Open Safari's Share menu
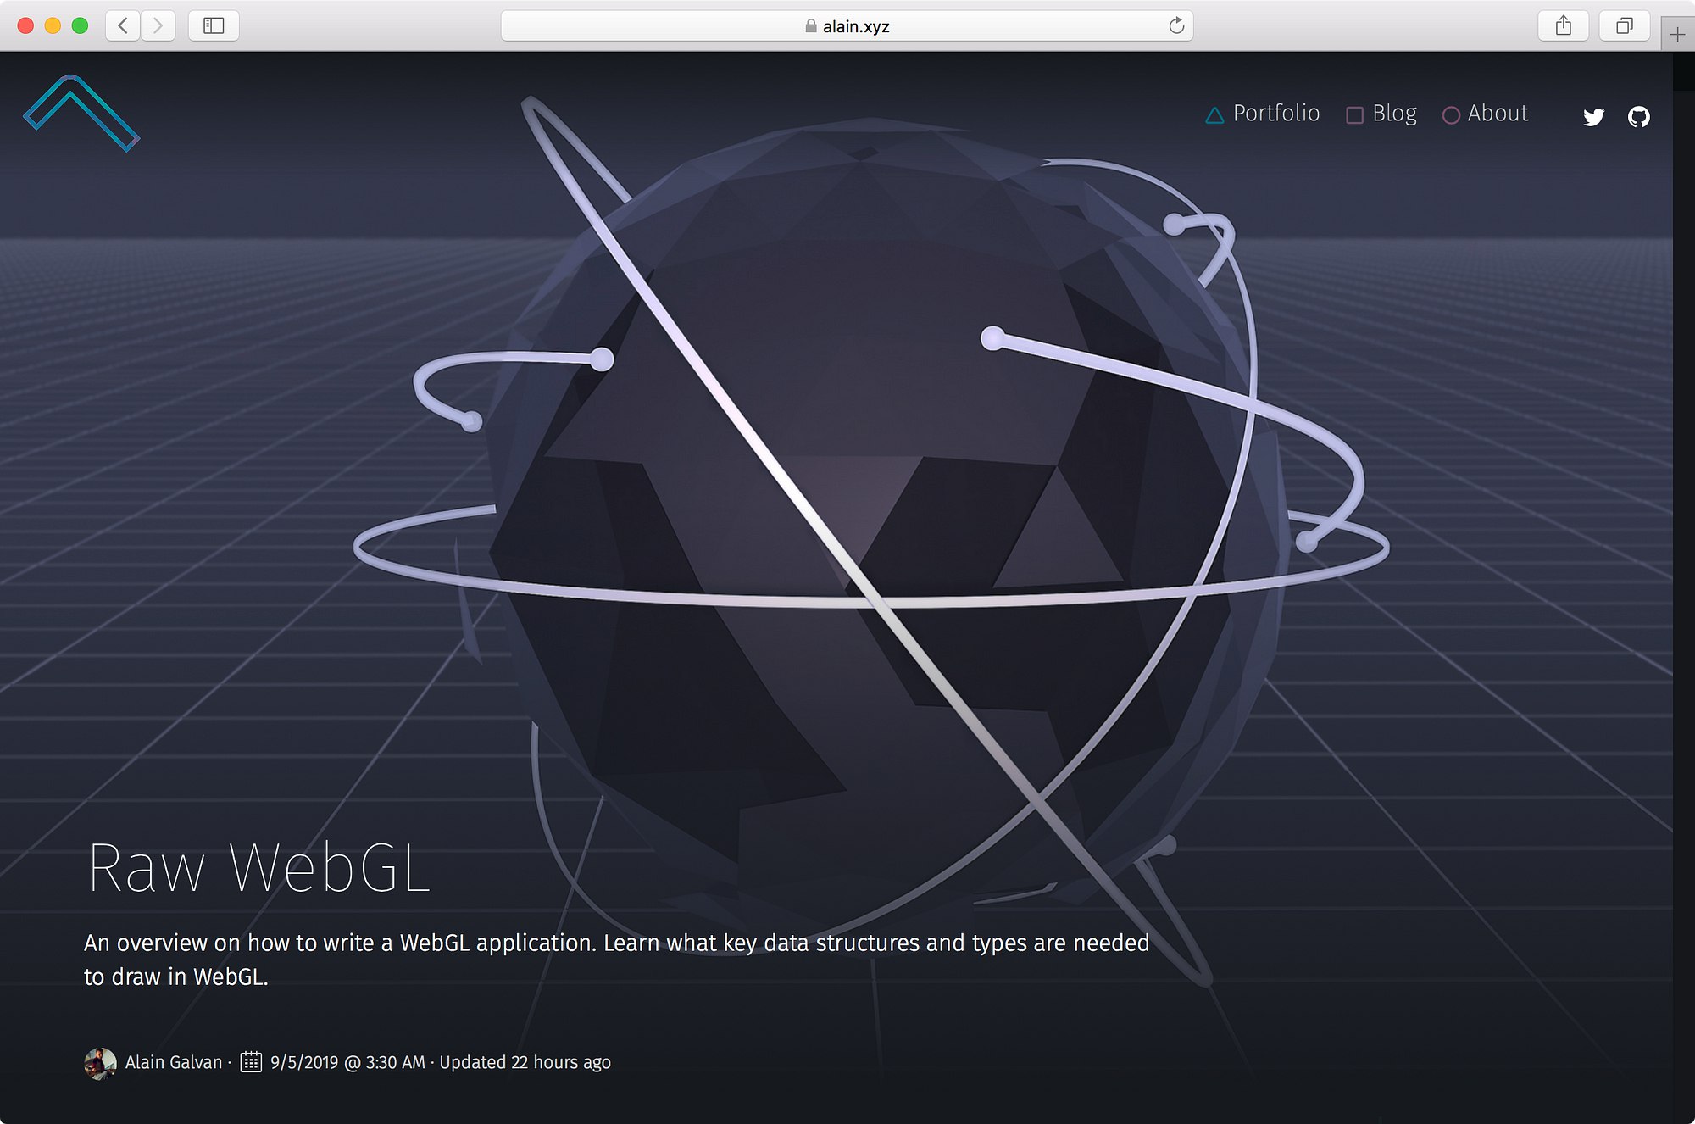The height and width of the screenshot is (1124, 1695). (1564, 25)
